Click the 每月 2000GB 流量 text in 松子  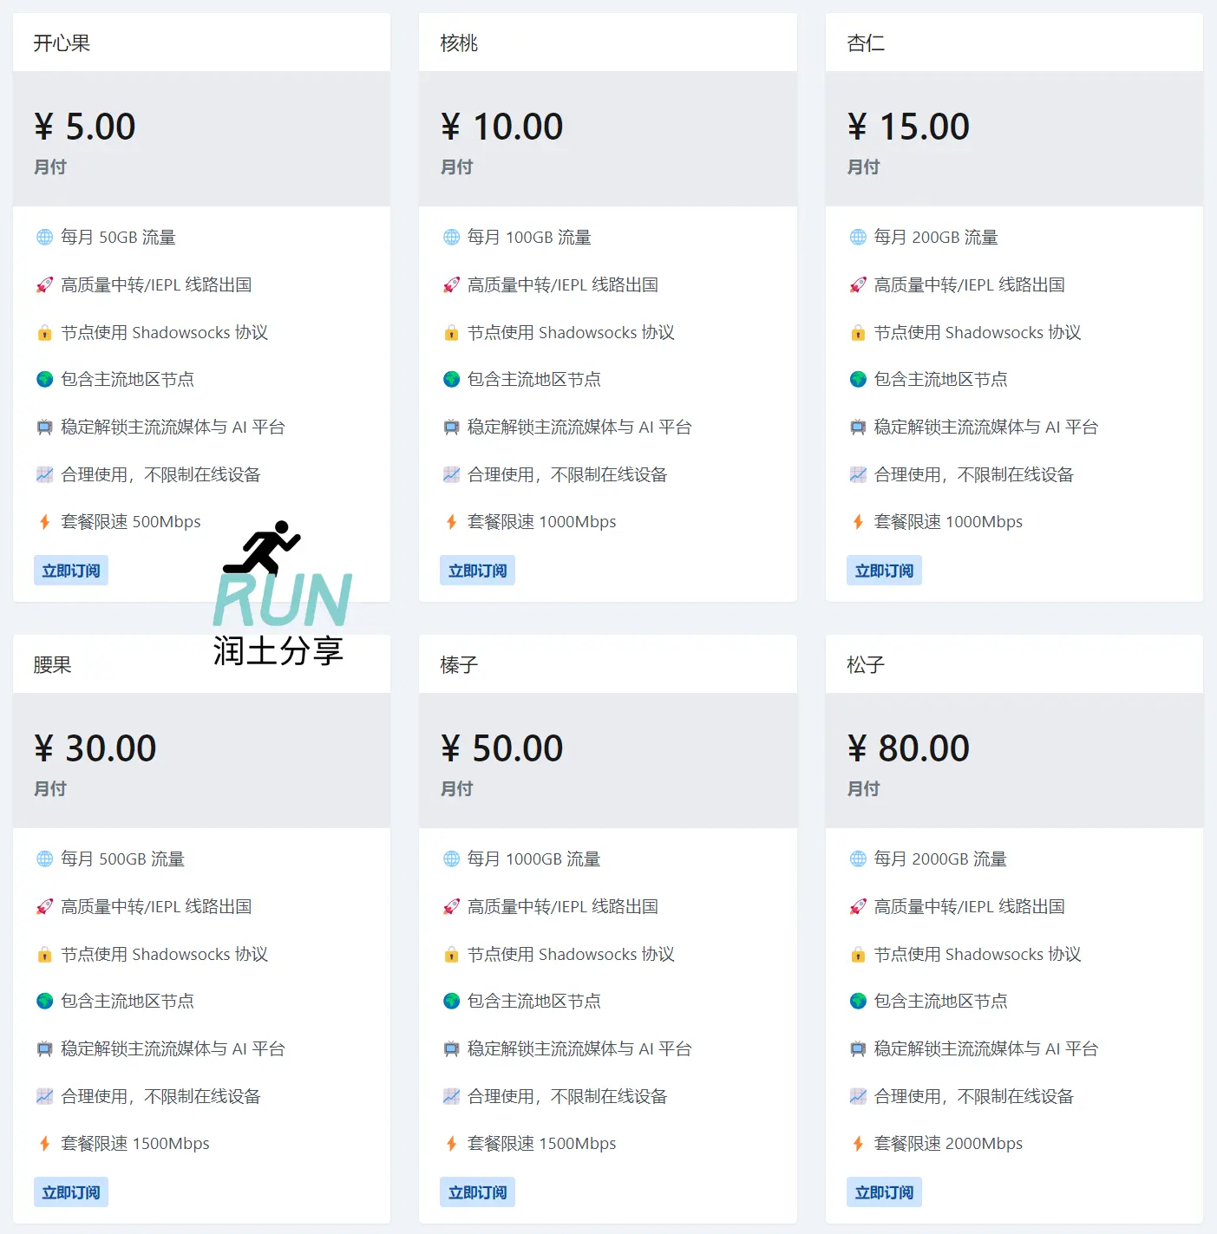(x=939, y=859)
